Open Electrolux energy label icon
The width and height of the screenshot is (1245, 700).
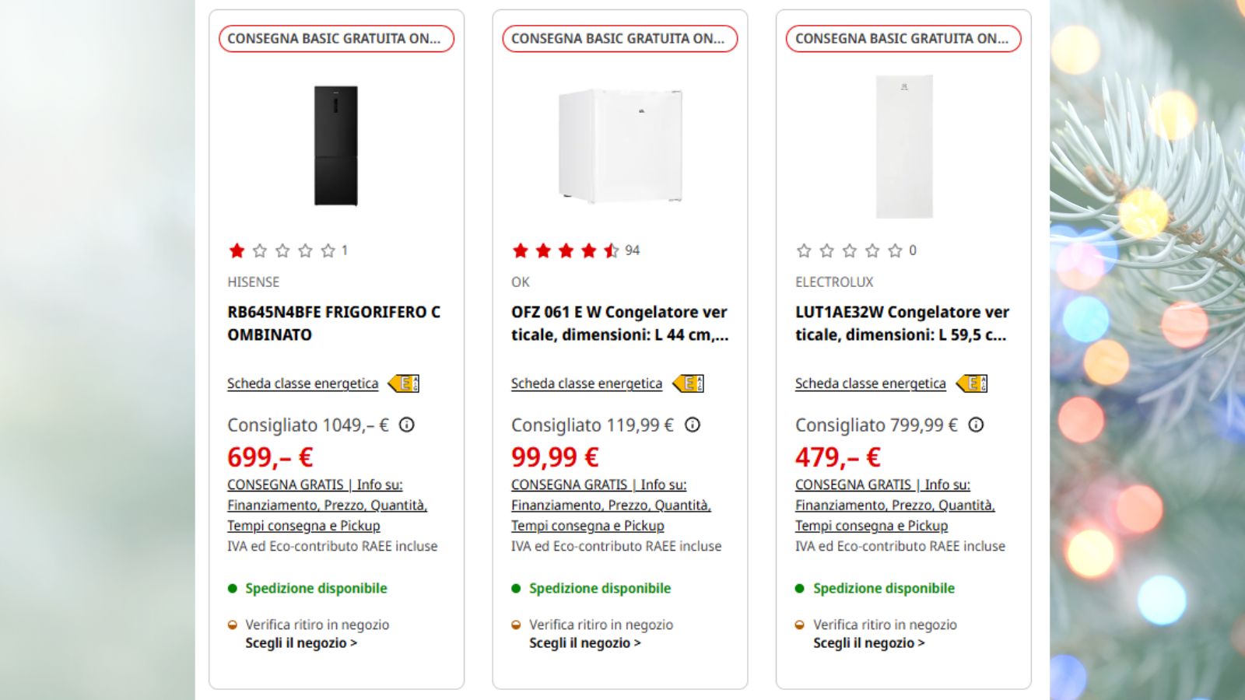point(972,383)
